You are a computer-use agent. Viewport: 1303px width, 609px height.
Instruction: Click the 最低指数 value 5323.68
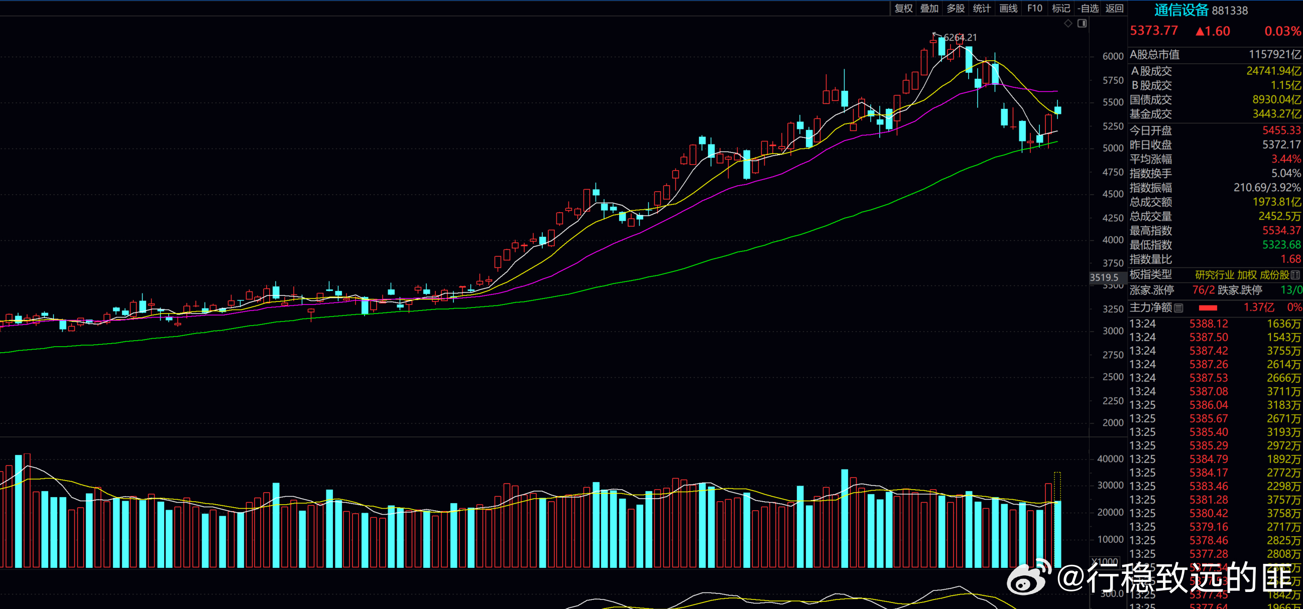click(1281, 245)
